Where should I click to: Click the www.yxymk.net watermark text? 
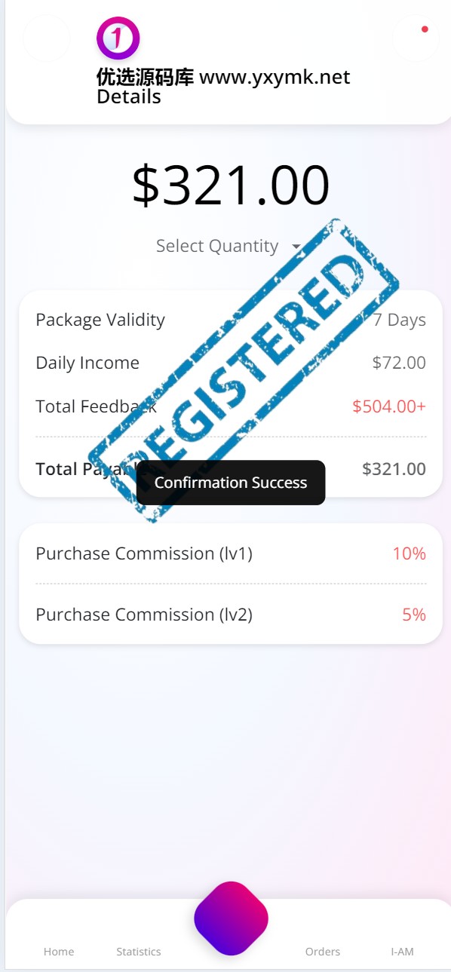pos(275,77)
